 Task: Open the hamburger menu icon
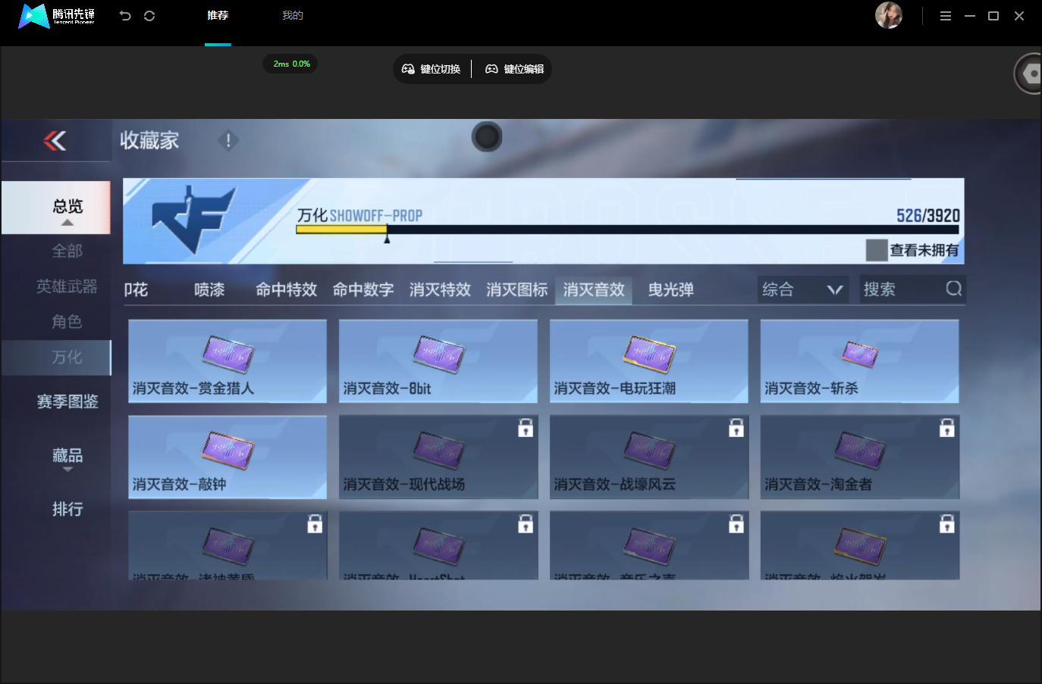click(946, 16)
